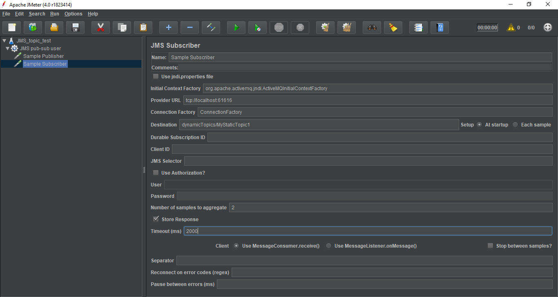Choose Use MessageListener.onMessage() client option
This screenshot has width=558, height=297.
coord(328,246)
